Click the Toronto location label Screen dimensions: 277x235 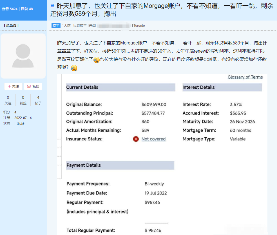pos(139,26)
